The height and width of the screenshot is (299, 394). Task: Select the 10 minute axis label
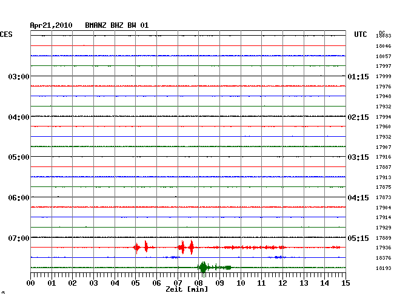pyautogui.click(x=241, y=283)
